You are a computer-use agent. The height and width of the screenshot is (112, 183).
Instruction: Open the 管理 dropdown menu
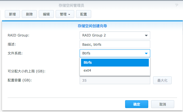(65, 14)
